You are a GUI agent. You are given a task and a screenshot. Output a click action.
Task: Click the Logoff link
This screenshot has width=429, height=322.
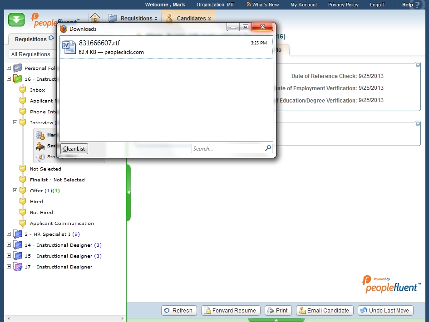(377, 5)
